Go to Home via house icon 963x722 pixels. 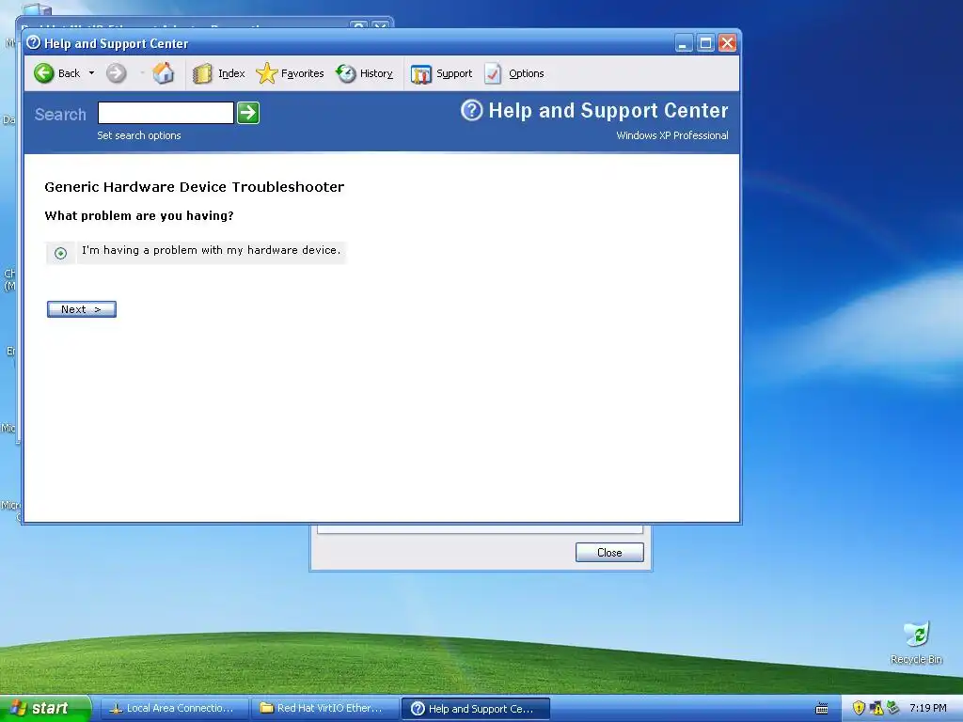click(x=164, y=72)
